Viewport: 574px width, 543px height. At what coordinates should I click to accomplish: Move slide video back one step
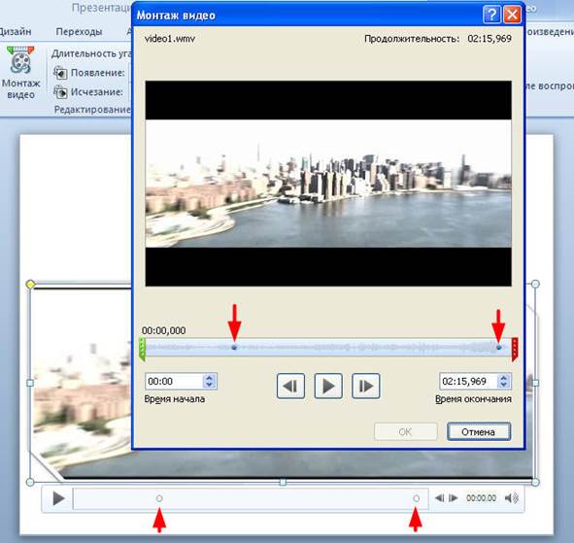coord(439,498)
